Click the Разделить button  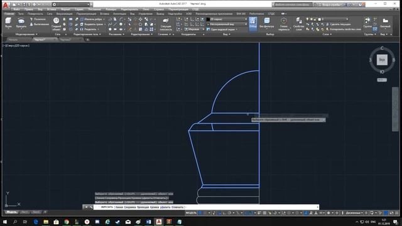89,30
